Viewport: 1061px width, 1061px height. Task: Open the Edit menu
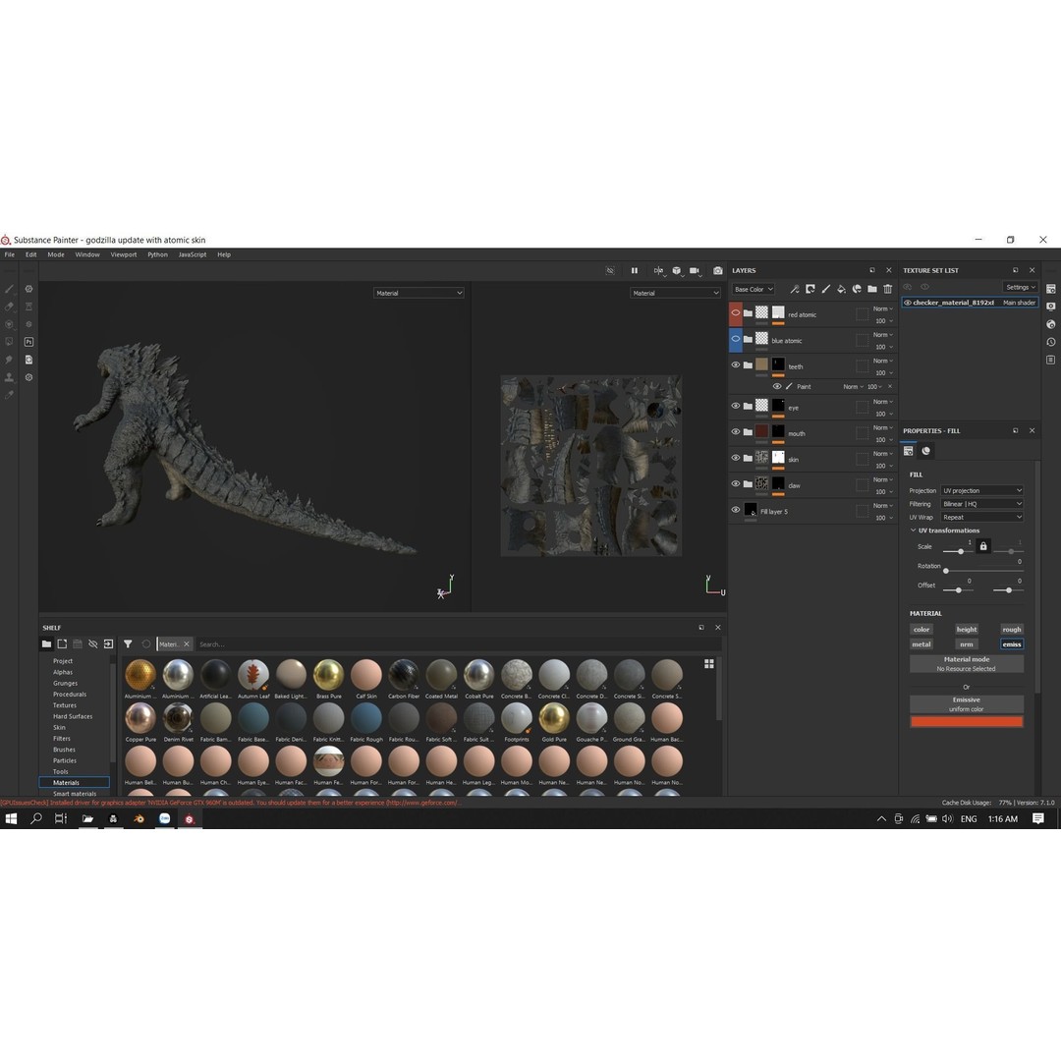(31, 254)
